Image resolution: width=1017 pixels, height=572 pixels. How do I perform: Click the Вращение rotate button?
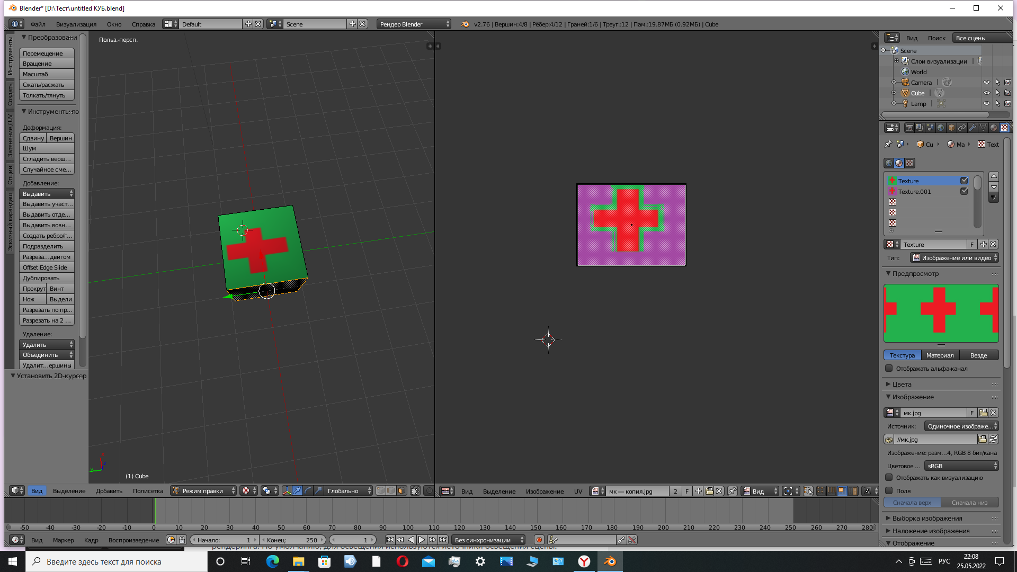[x=47, y=64]
